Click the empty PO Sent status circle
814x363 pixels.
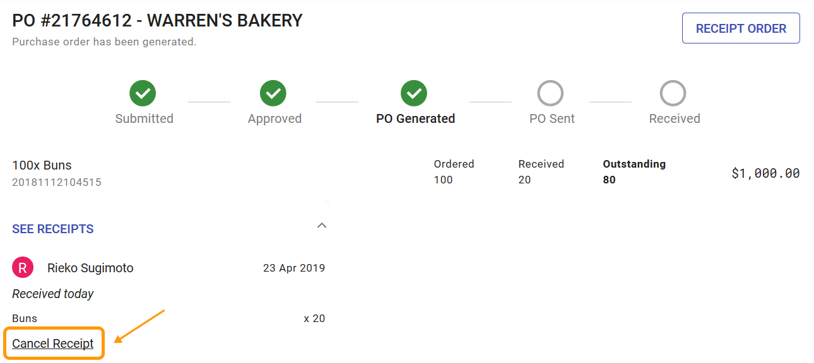click(x=551, y=93)
